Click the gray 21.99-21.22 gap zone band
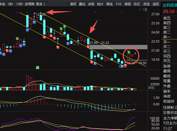This screenshot has height=131, width=177. click(118, 47)
